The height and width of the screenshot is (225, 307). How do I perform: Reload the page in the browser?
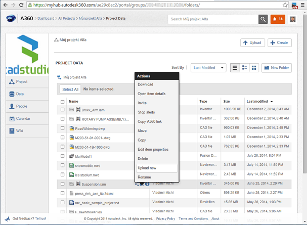pos(21,5)
